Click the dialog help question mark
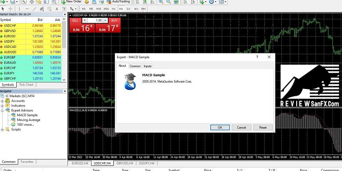Image resolution: width=342 pixels, height=171 pixels. 257,57
